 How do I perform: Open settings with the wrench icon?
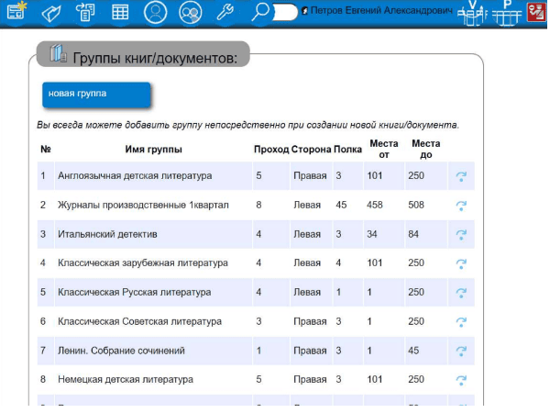coord(226,12)
